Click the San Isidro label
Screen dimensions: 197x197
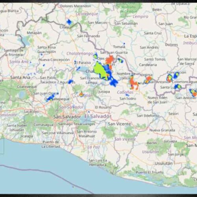coord(128,98)
